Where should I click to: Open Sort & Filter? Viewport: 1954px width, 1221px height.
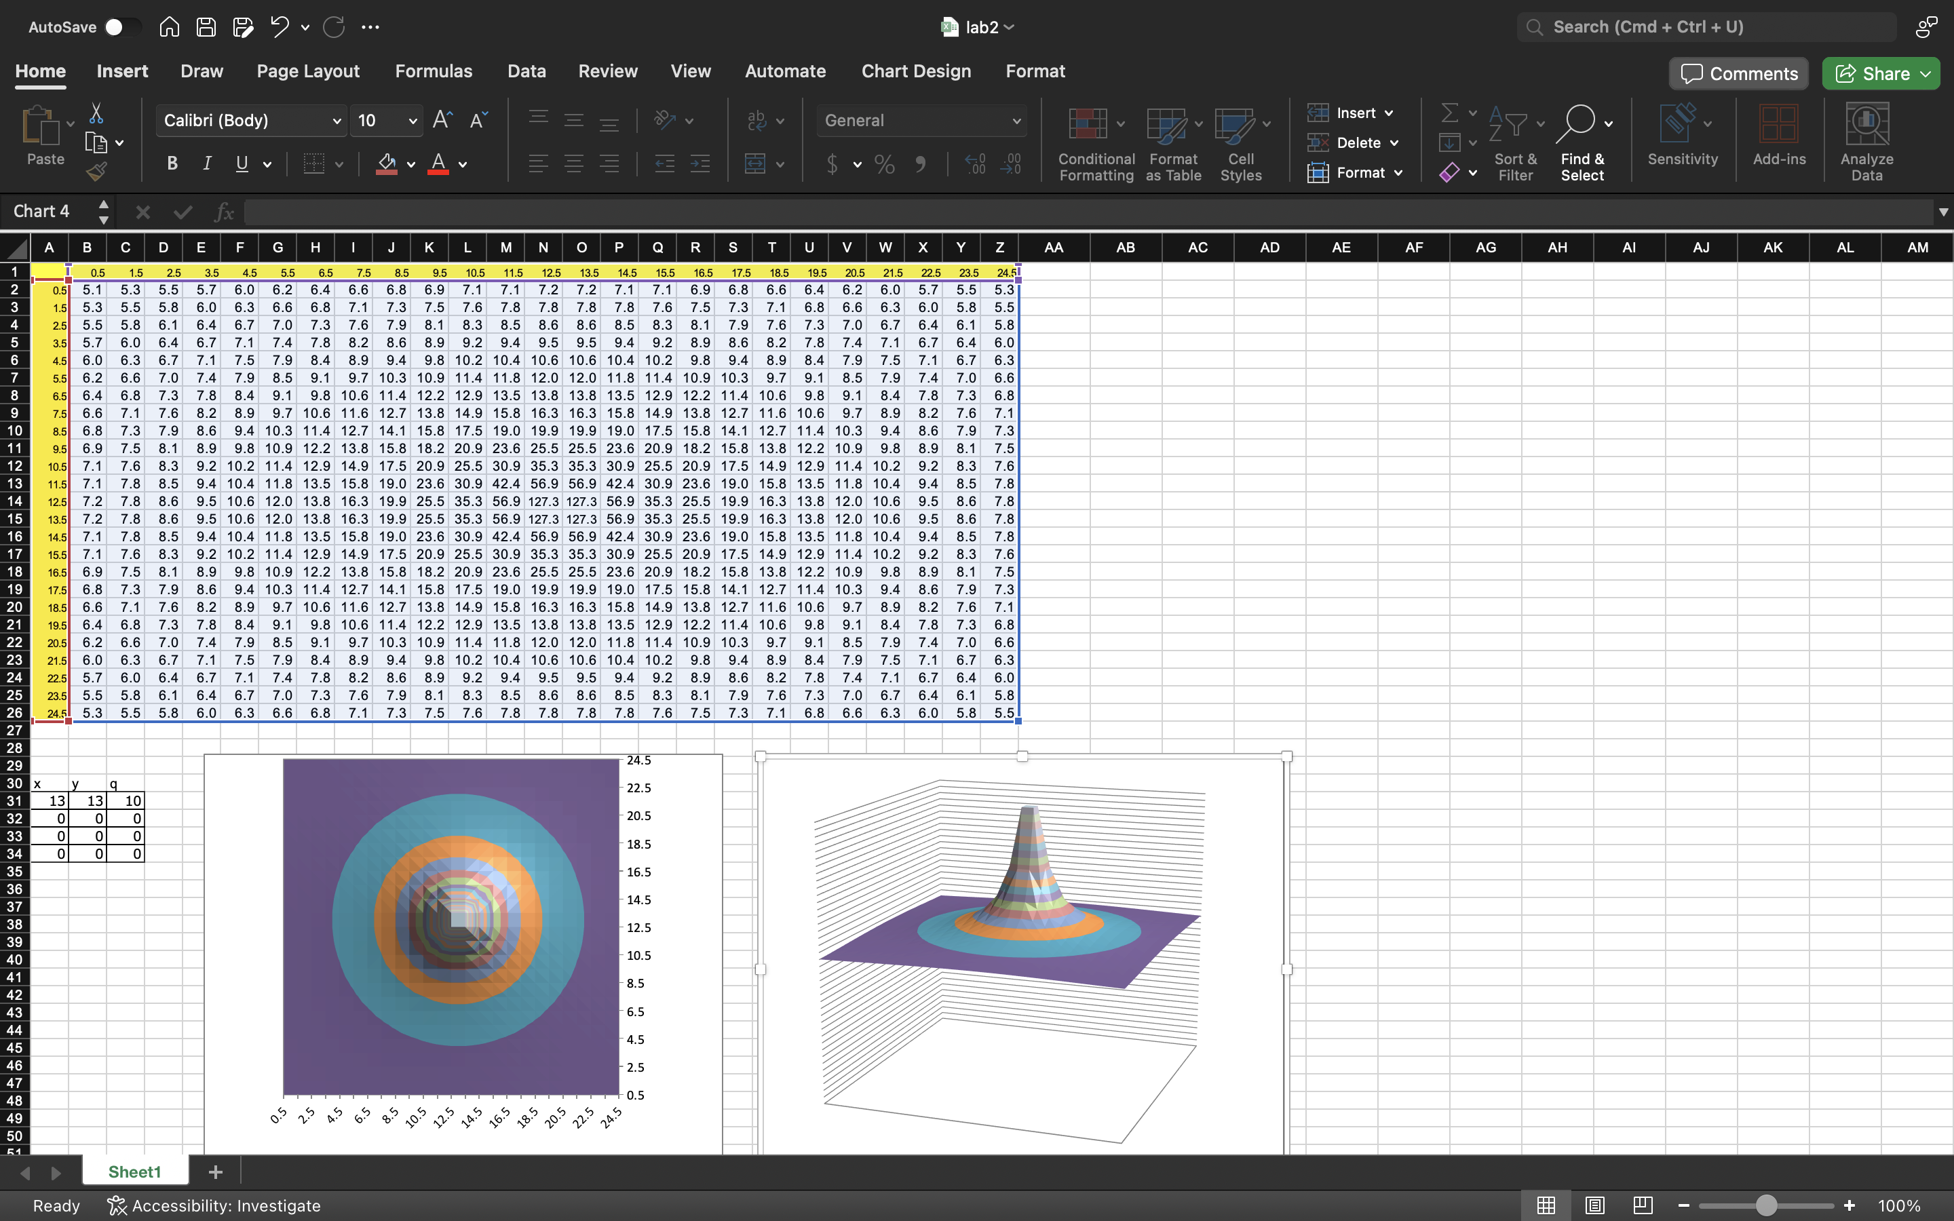tap(1514, 144)
